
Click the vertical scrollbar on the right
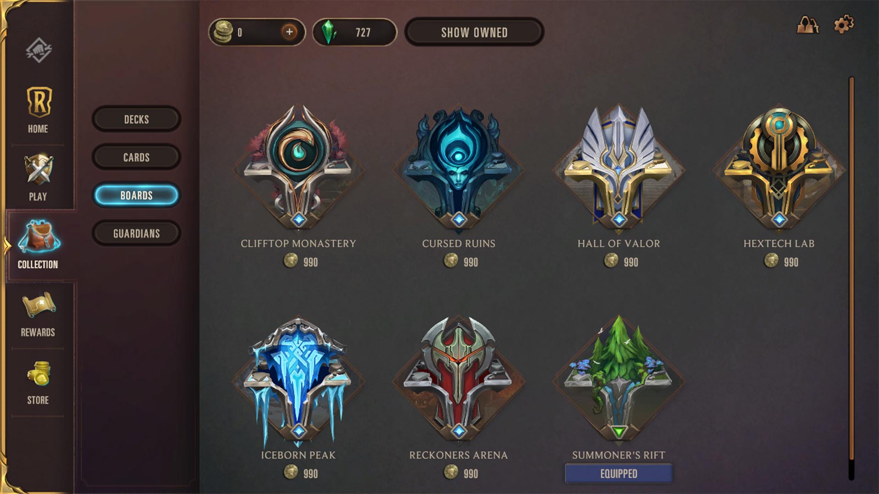[x=852, y=278]
